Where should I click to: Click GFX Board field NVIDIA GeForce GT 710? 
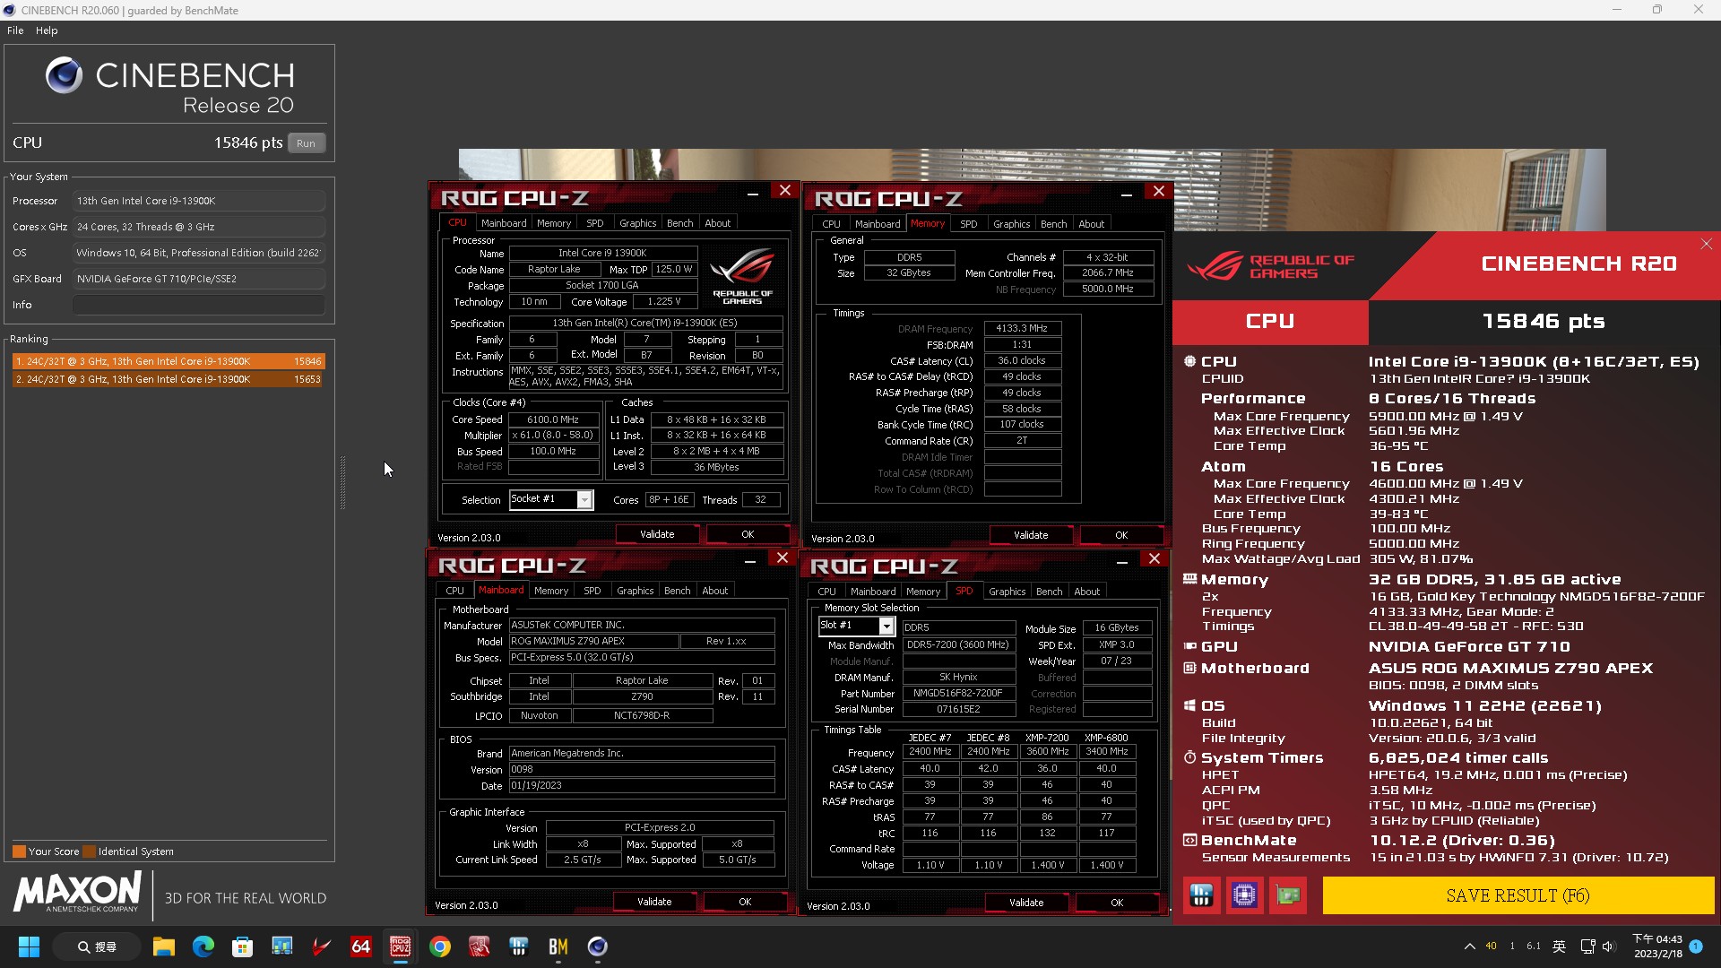coord(199,279)
